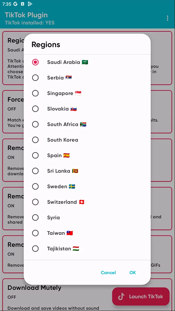Choose South Africa as region
This screenshot has height=311, width=175.
35,124
